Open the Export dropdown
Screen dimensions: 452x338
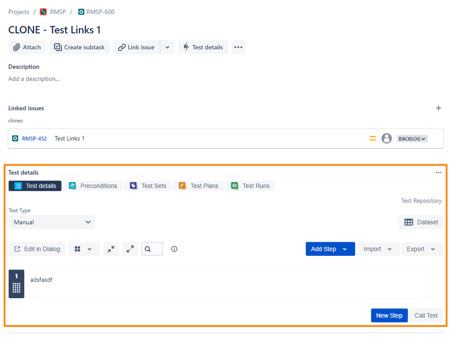(422, 249)
